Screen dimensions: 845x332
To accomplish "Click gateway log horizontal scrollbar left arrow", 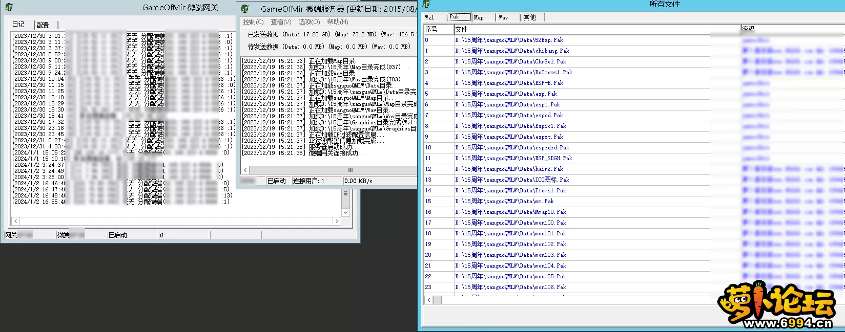I will [16, 222].
